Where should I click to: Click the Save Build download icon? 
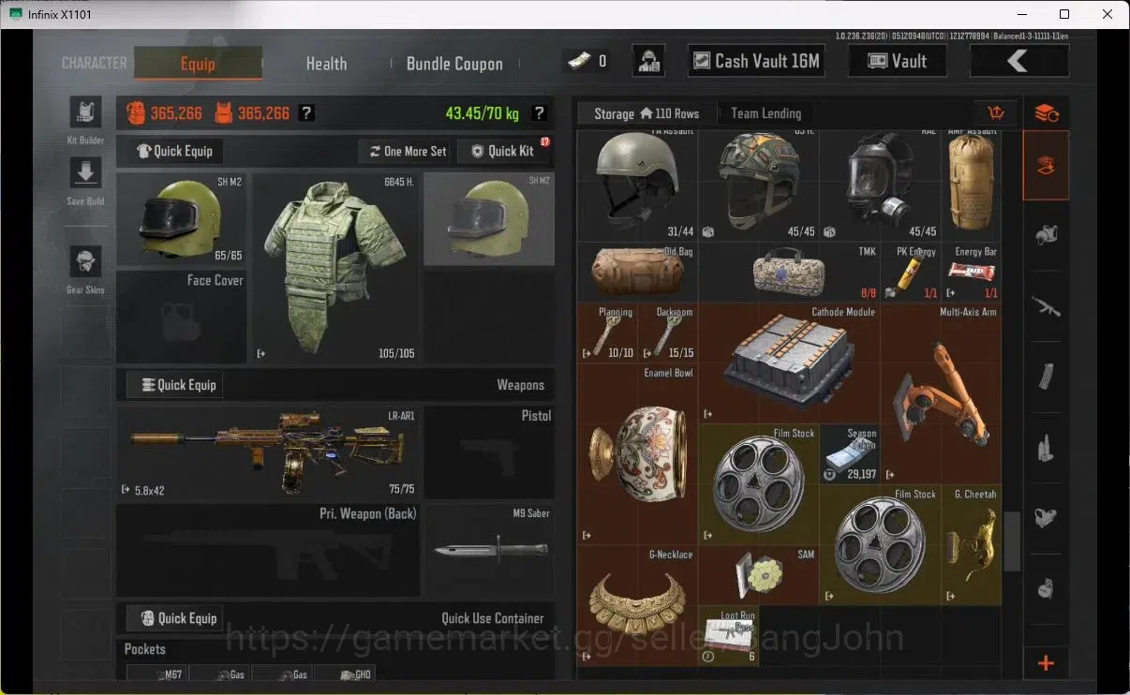pos(85,173)
